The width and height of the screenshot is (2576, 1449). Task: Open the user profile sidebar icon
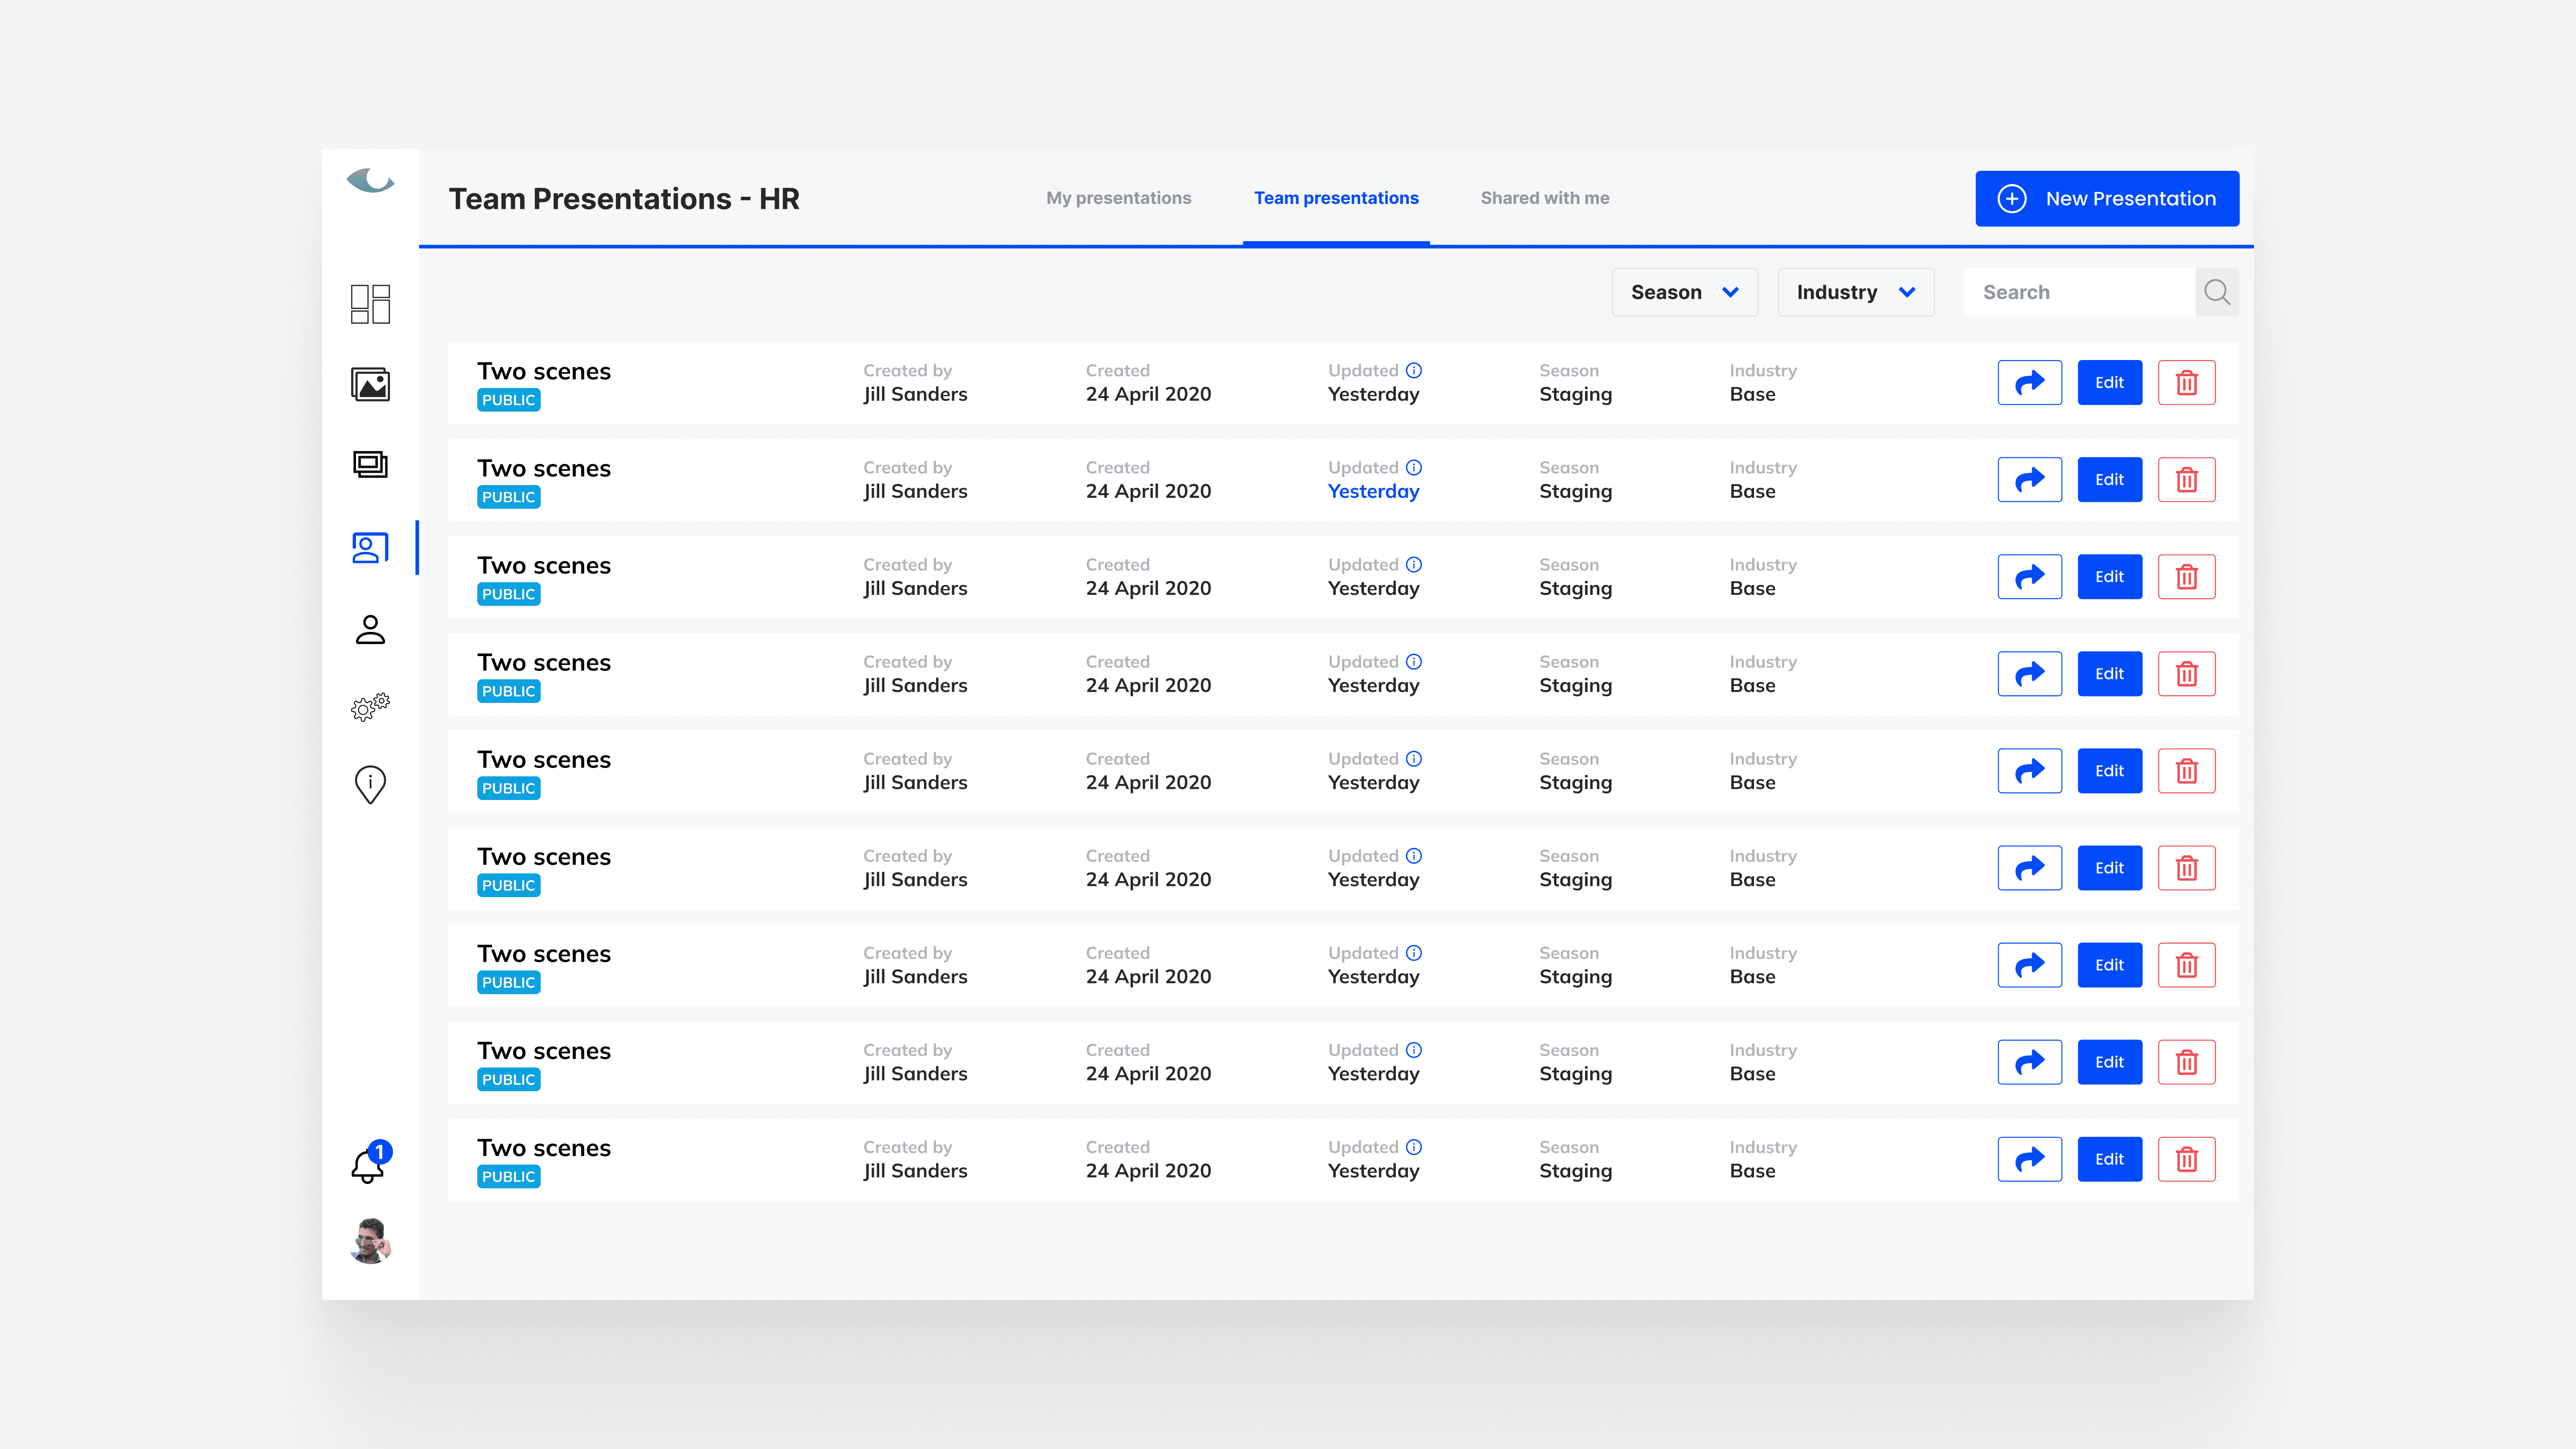point(370,629)
